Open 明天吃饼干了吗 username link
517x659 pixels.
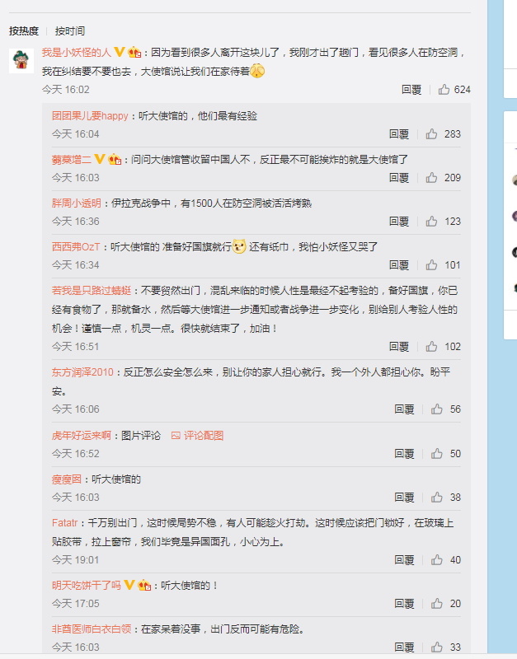coord(87,586)
